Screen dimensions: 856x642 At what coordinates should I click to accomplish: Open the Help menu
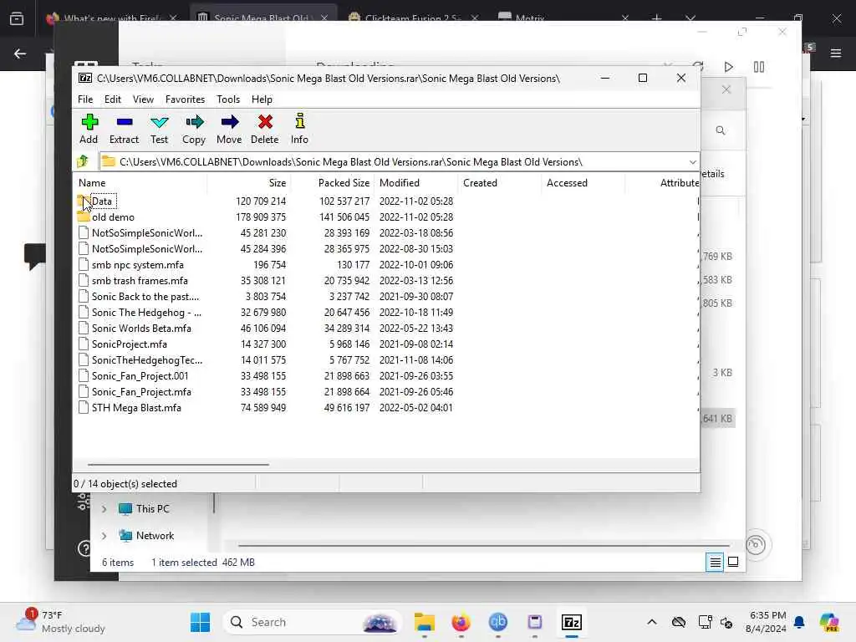262,99
